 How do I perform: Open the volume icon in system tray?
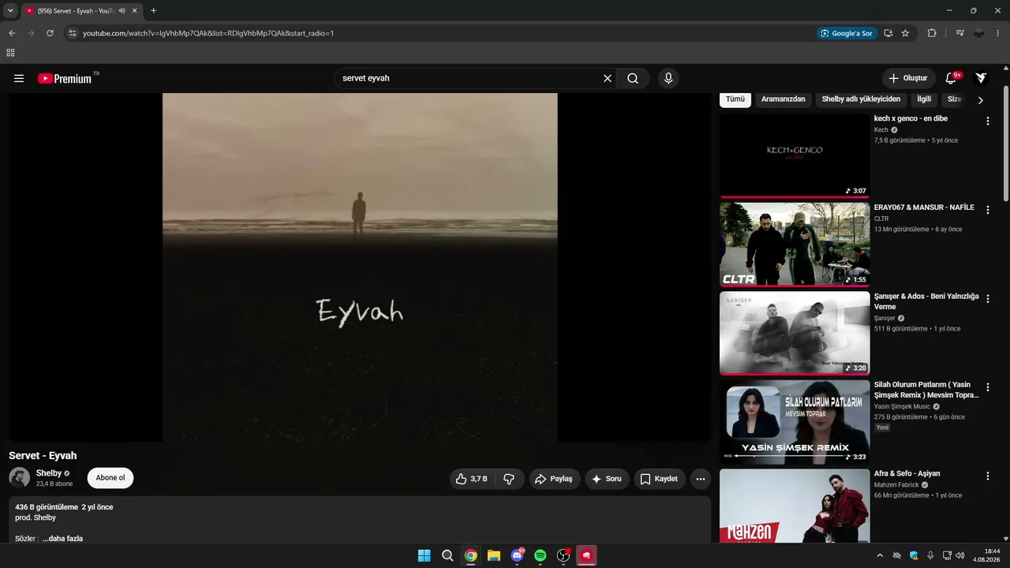pos(960,555)
